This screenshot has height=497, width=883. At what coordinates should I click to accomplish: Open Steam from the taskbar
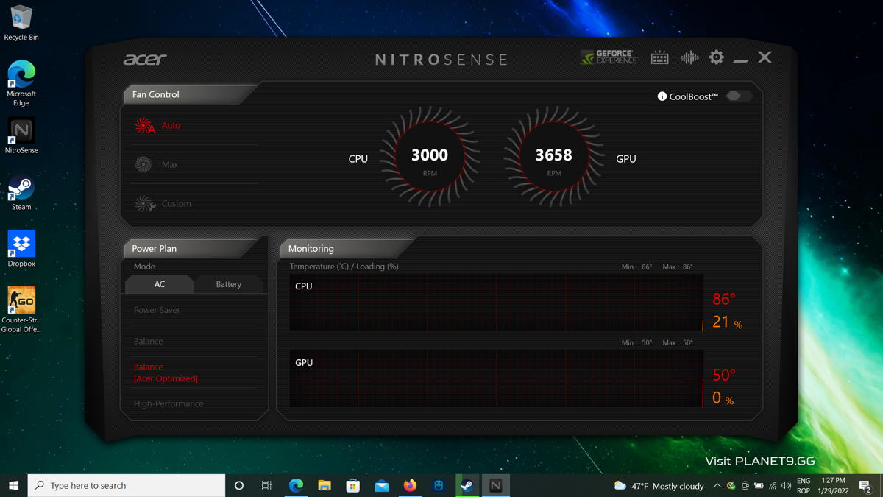point(467,485)
